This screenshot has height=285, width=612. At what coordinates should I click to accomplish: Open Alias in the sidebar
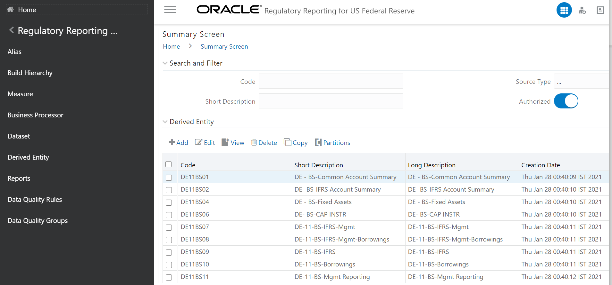click(x=14, y=52)
